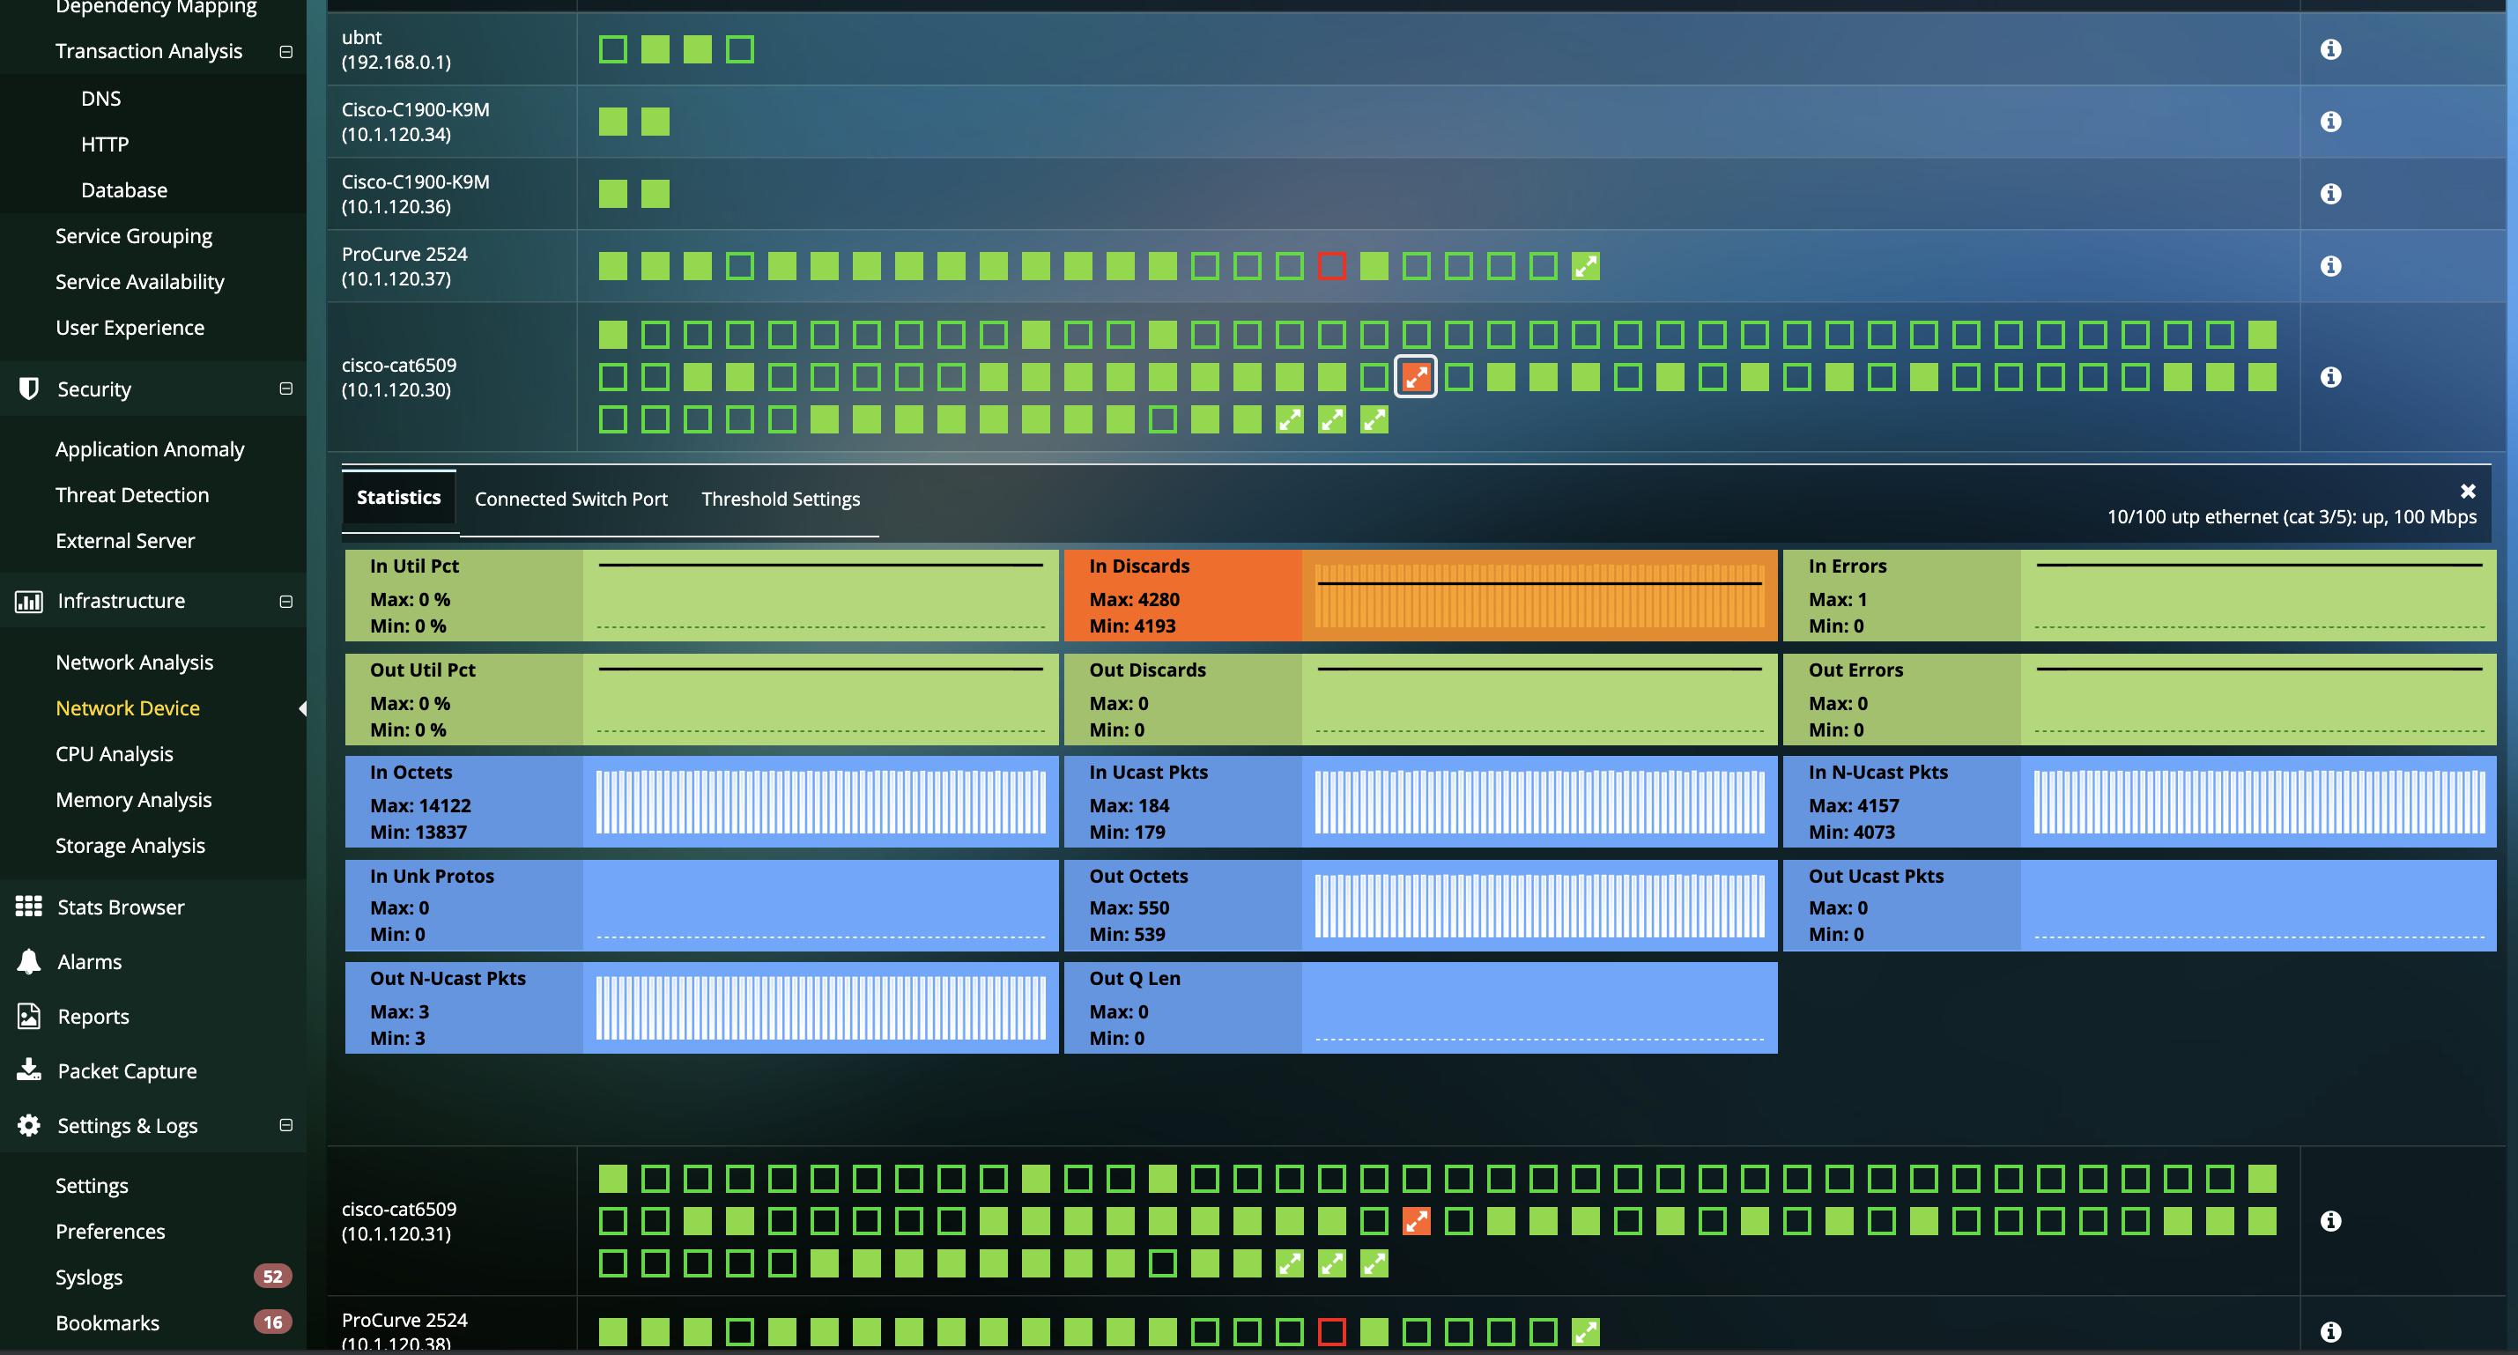Click the In Discards orange chart

(1539, 596)
